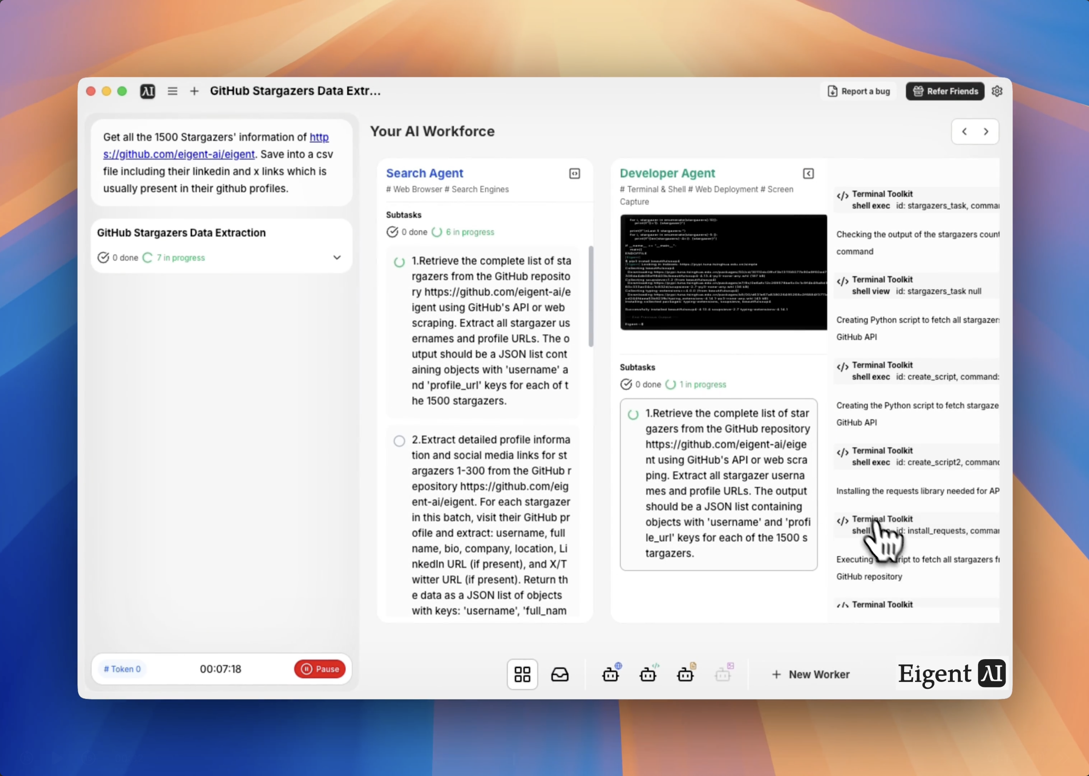This screenshot has width=1089, height=776.
Task: Open the github.com/eigent-ai/eigent link
Action: click(x=216, y=146)
